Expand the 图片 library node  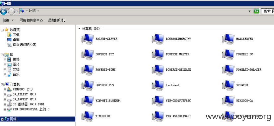[x=5, y=65]
